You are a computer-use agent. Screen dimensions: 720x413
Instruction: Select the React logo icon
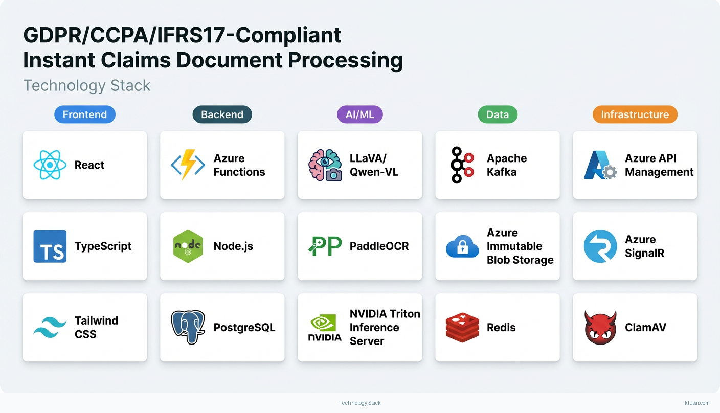click(51, 165)
